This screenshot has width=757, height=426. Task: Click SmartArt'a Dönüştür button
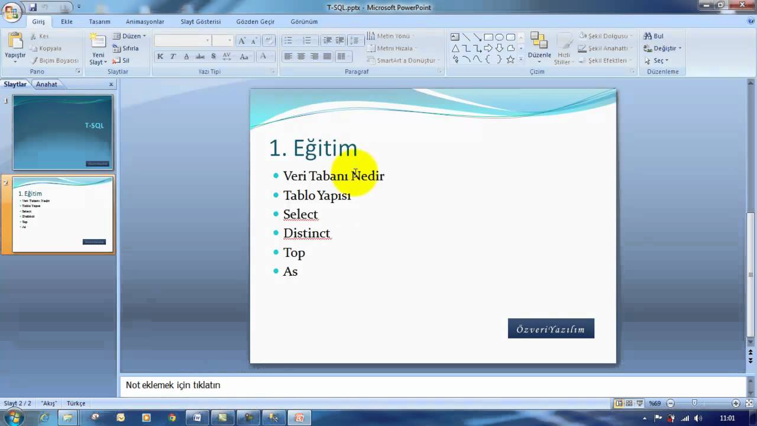click(x=403, y=60)
